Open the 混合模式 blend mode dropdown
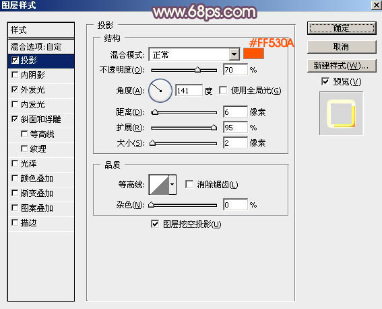The height and width of the screenshot is (309, 382). 234,54
